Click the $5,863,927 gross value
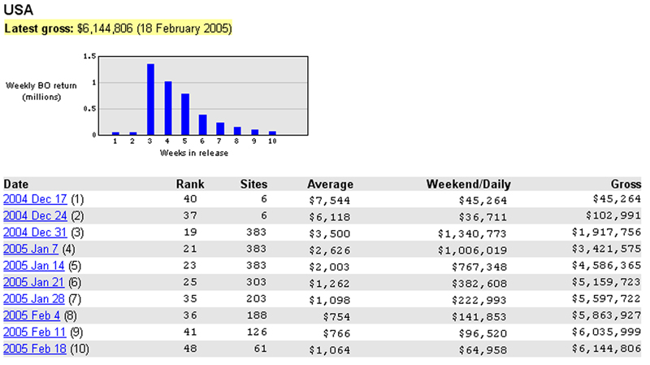The height and width of the screenshot is (365, 650). pos(606,315)
